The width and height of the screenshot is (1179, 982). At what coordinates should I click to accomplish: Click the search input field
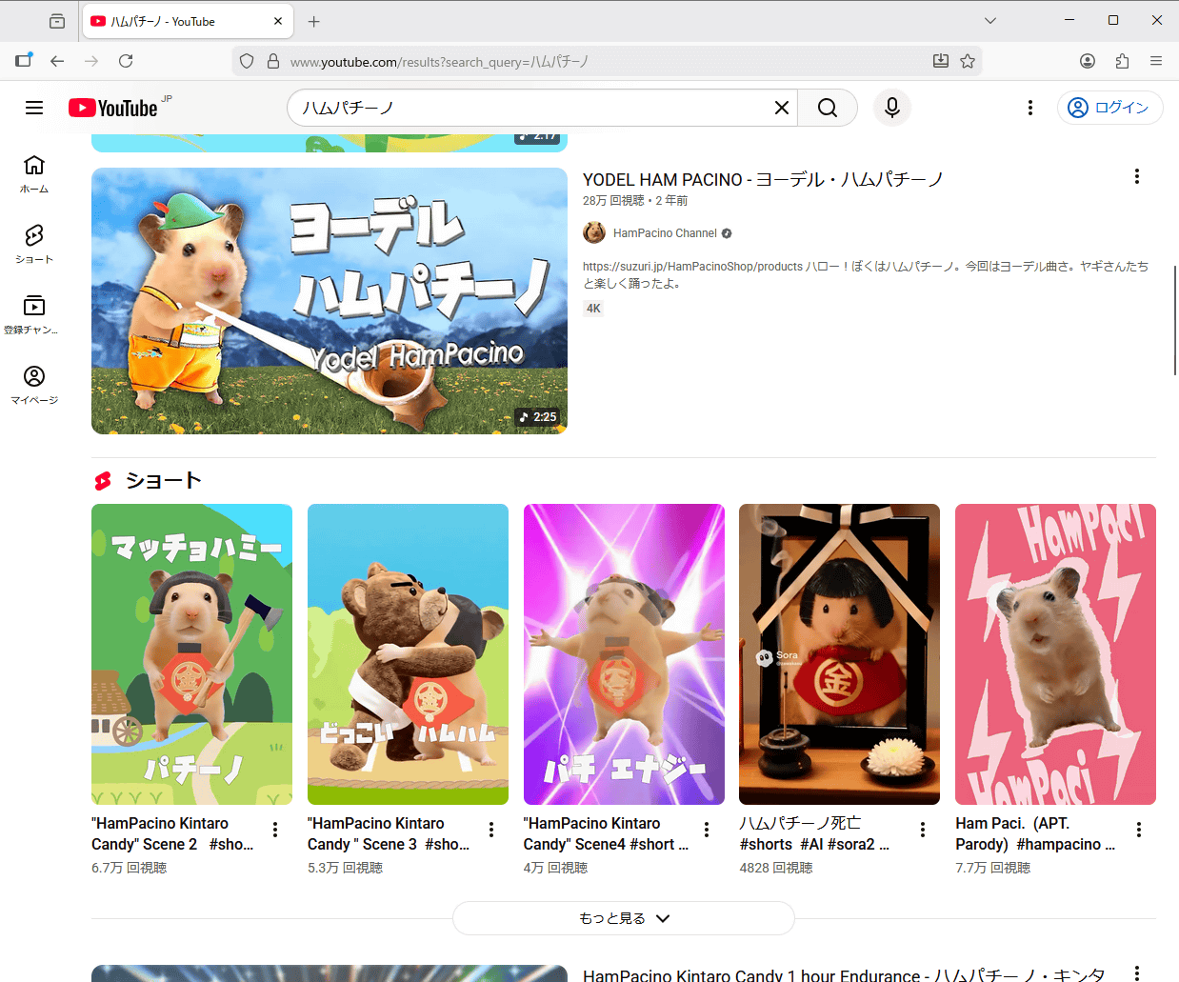pyautogui.click(x=533, y=108)
